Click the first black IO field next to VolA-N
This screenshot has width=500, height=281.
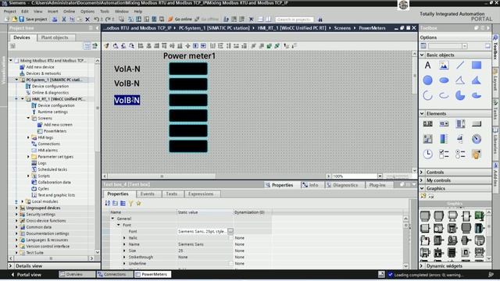tap(188, 69)
